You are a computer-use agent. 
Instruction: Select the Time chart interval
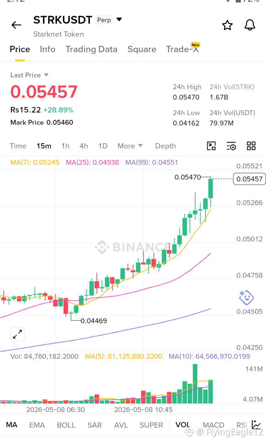click(x=18, y=146)
